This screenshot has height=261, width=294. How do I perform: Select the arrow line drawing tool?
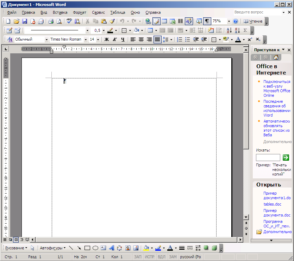79,248
